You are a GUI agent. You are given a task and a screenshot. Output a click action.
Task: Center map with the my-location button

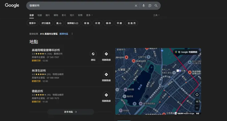point(197,95)
